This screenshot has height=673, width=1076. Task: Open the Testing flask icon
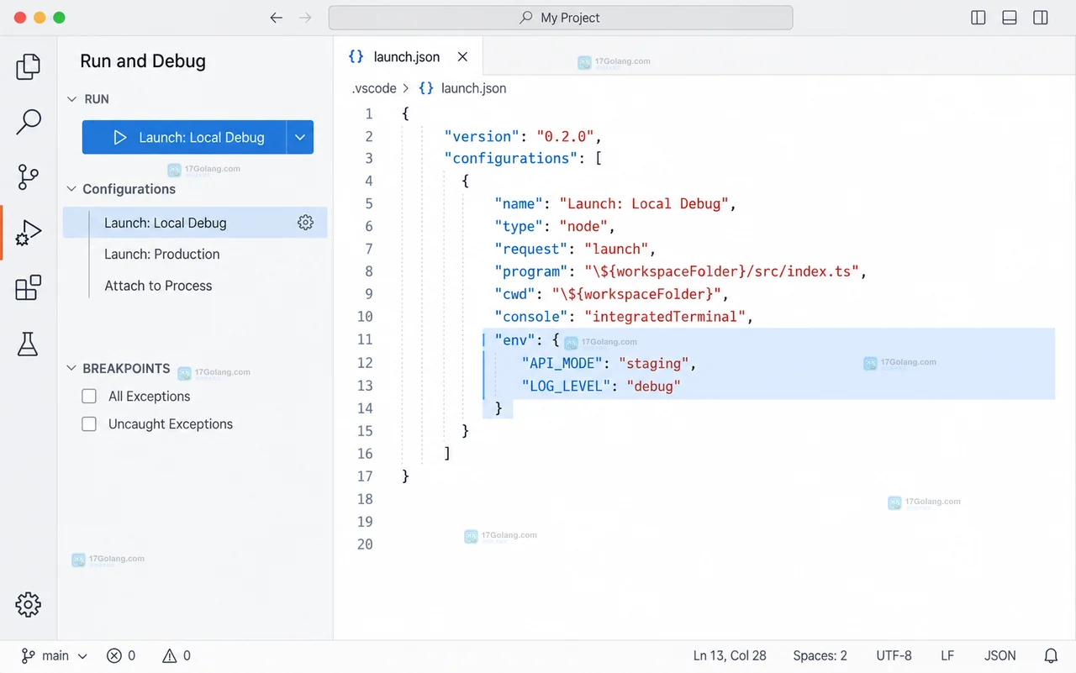[x=29, y=344]
